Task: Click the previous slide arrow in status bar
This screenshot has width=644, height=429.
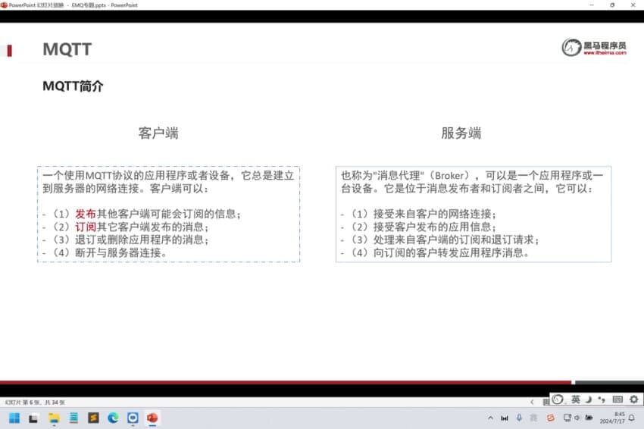Action: (x=533, y=402)
